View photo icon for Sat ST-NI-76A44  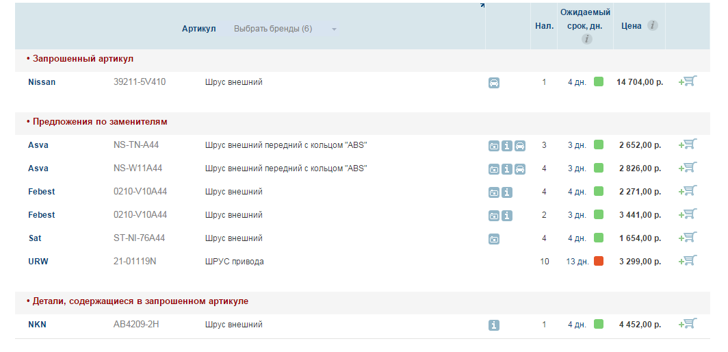click(x=493, y=240)
